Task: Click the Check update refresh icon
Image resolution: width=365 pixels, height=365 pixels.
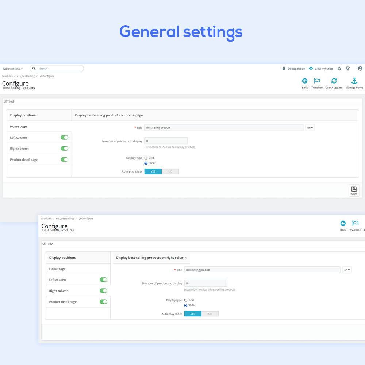Action: (x=334, y=81)
